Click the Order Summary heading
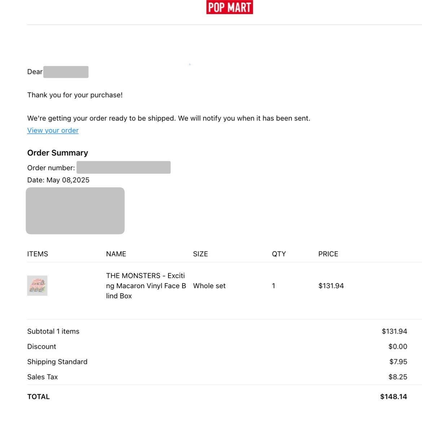This screenshot has width=422, height=427. [57, 153]
